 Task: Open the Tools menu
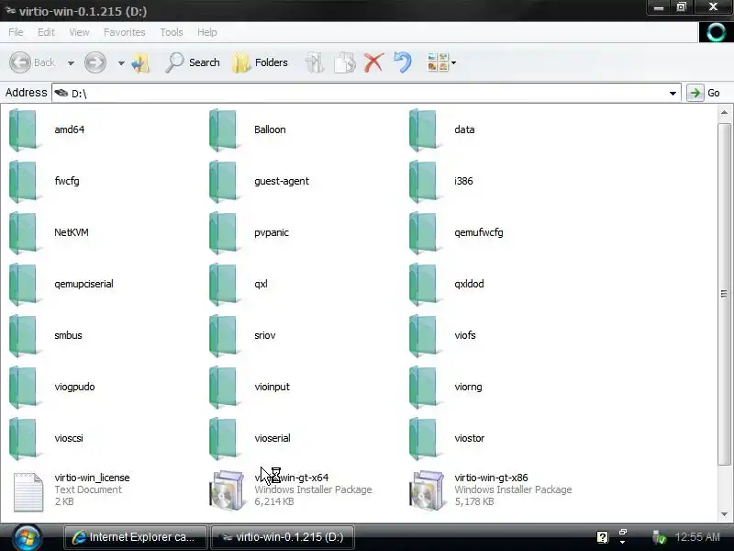(x=172, y=32)
